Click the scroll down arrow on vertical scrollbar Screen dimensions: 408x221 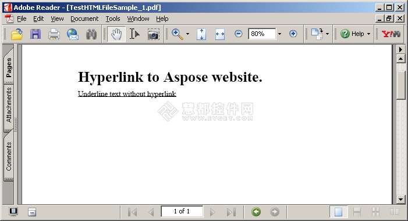click(400, 200)
